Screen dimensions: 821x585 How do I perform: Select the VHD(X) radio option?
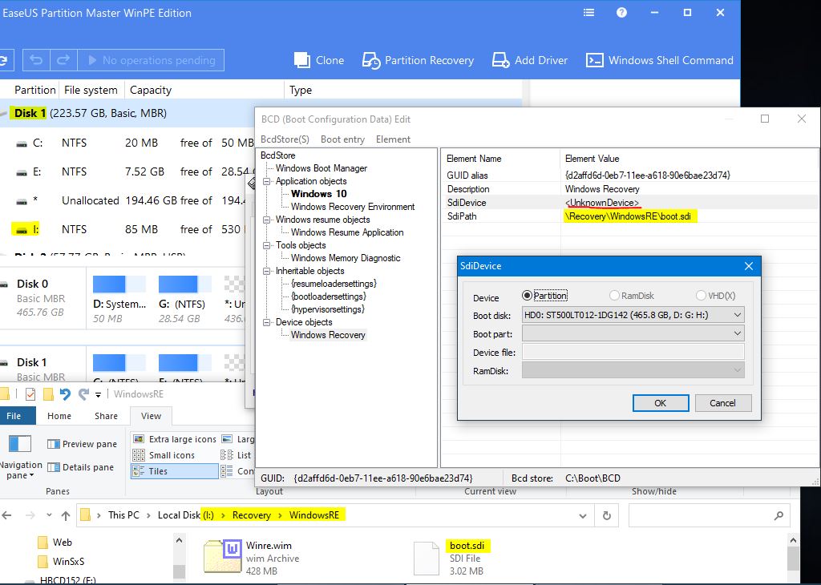(x=701, y=296)
